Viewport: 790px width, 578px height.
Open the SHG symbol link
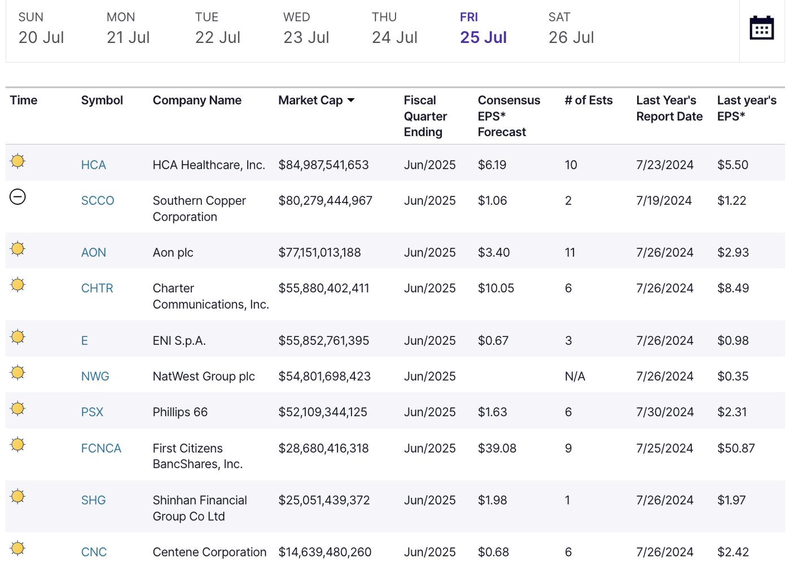pos(94,500)
